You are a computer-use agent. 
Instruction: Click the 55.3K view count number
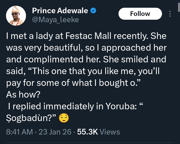coord(87,132)
